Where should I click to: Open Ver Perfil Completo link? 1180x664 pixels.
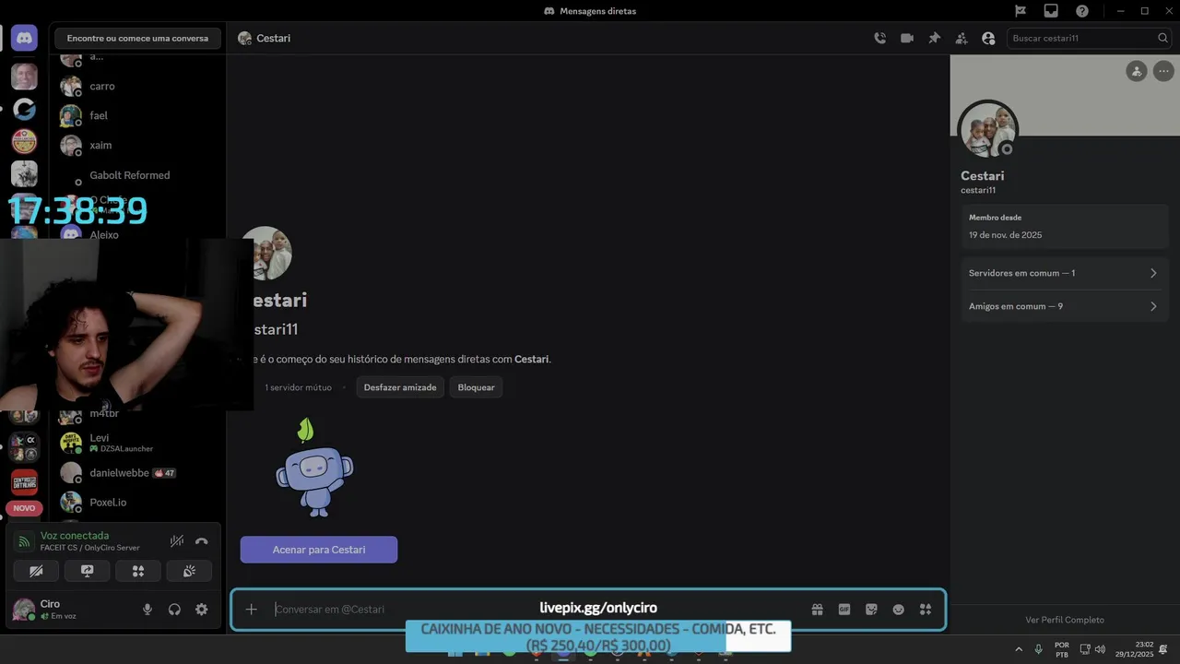pos(1065,620)
